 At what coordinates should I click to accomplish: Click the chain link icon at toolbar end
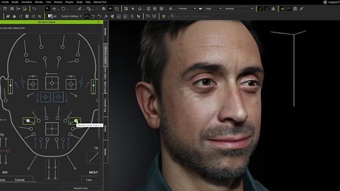coord(301,8)
